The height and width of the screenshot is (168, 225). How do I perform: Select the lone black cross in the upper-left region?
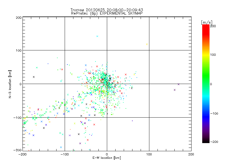(34, 77)
